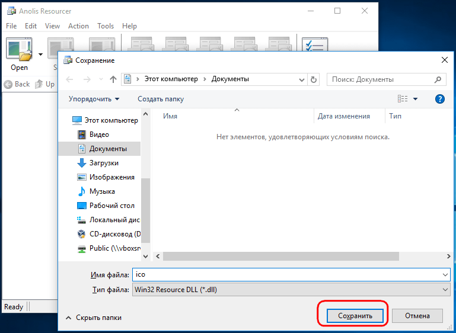
Task: Click the Видео film icon in sidebar
Action: (82, 135)
